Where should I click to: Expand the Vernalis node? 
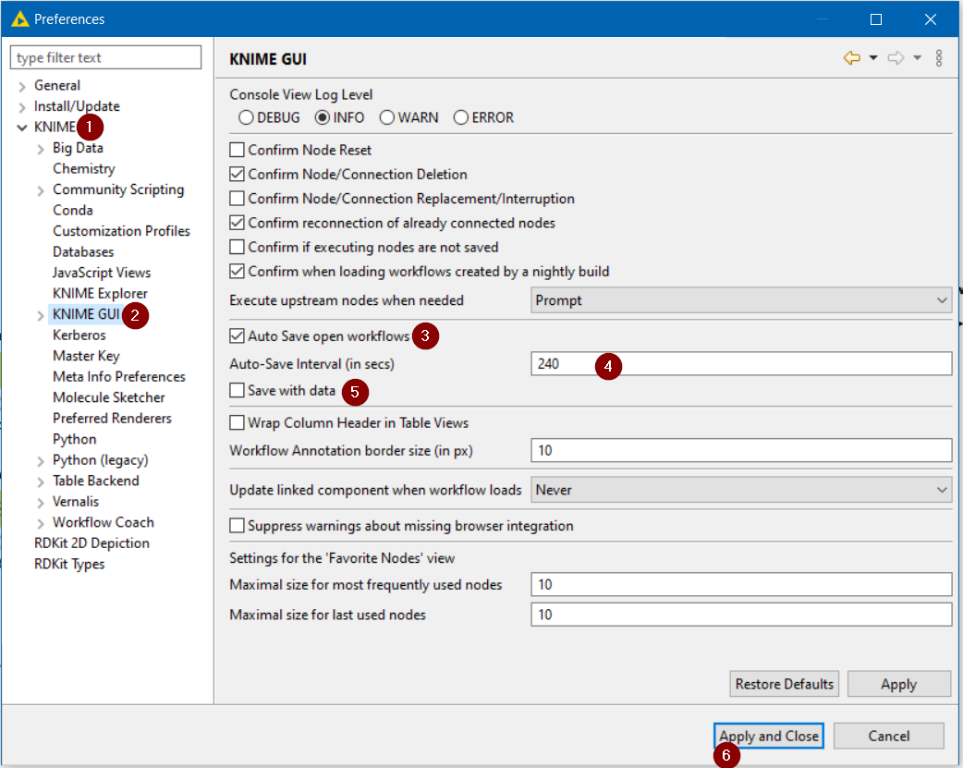click(x=41, y=503)
